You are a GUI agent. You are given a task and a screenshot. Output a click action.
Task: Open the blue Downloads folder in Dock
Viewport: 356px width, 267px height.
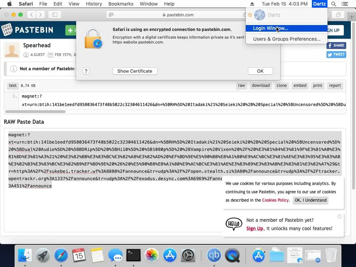point(276,255)
